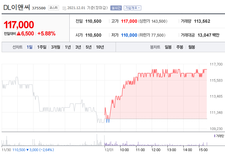Viewport: 225px width, 155px height.
Task: Show the 일봉 daily candle chart
Action: [168, 47]
